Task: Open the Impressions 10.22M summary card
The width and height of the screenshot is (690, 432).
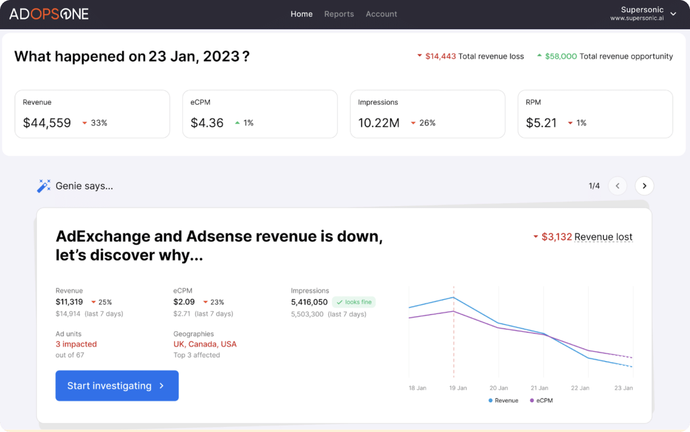Action: pos(427,114)
